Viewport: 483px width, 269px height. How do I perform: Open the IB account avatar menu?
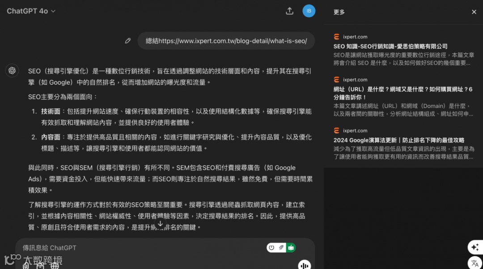pos(309,11)
